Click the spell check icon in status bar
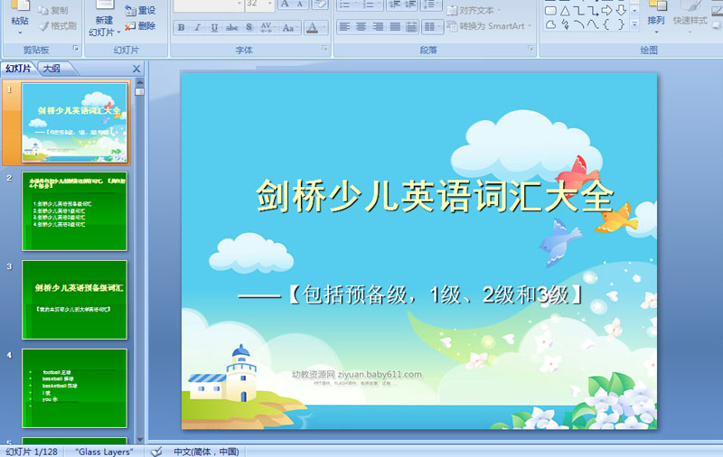 (x=156, y=452)
